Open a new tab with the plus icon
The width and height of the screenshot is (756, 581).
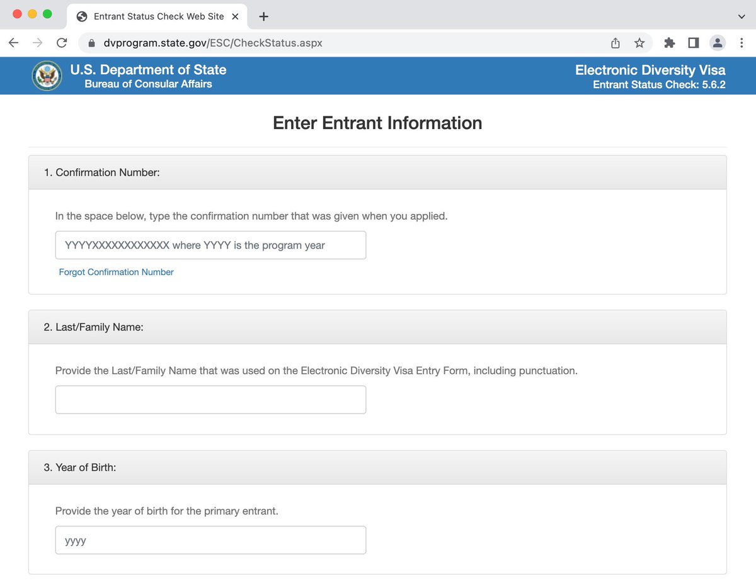click(x=264, y=16)
